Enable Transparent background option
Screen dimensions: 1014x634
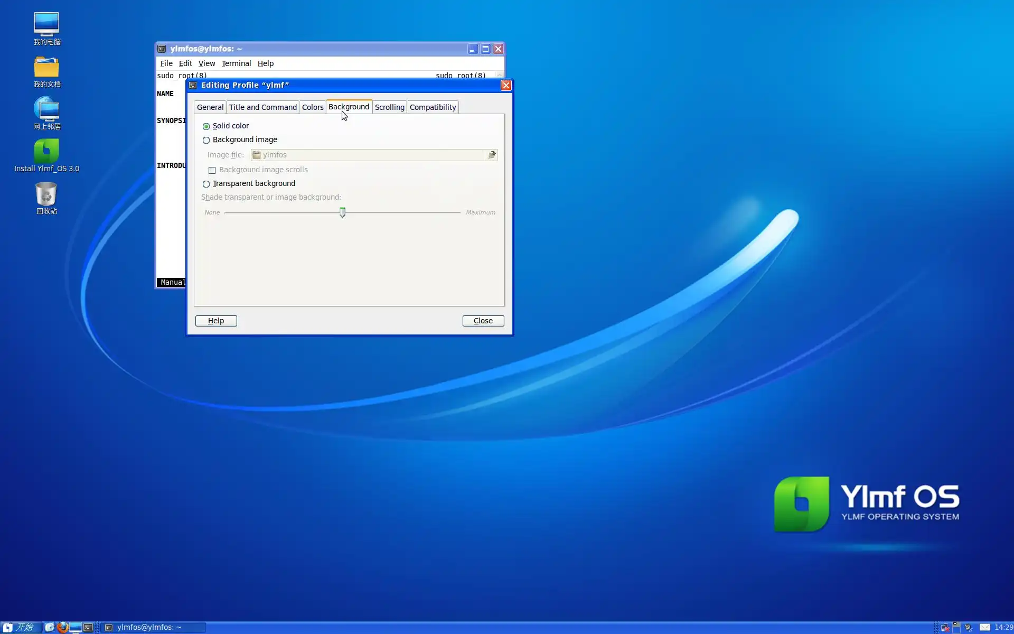coord(206,184)
